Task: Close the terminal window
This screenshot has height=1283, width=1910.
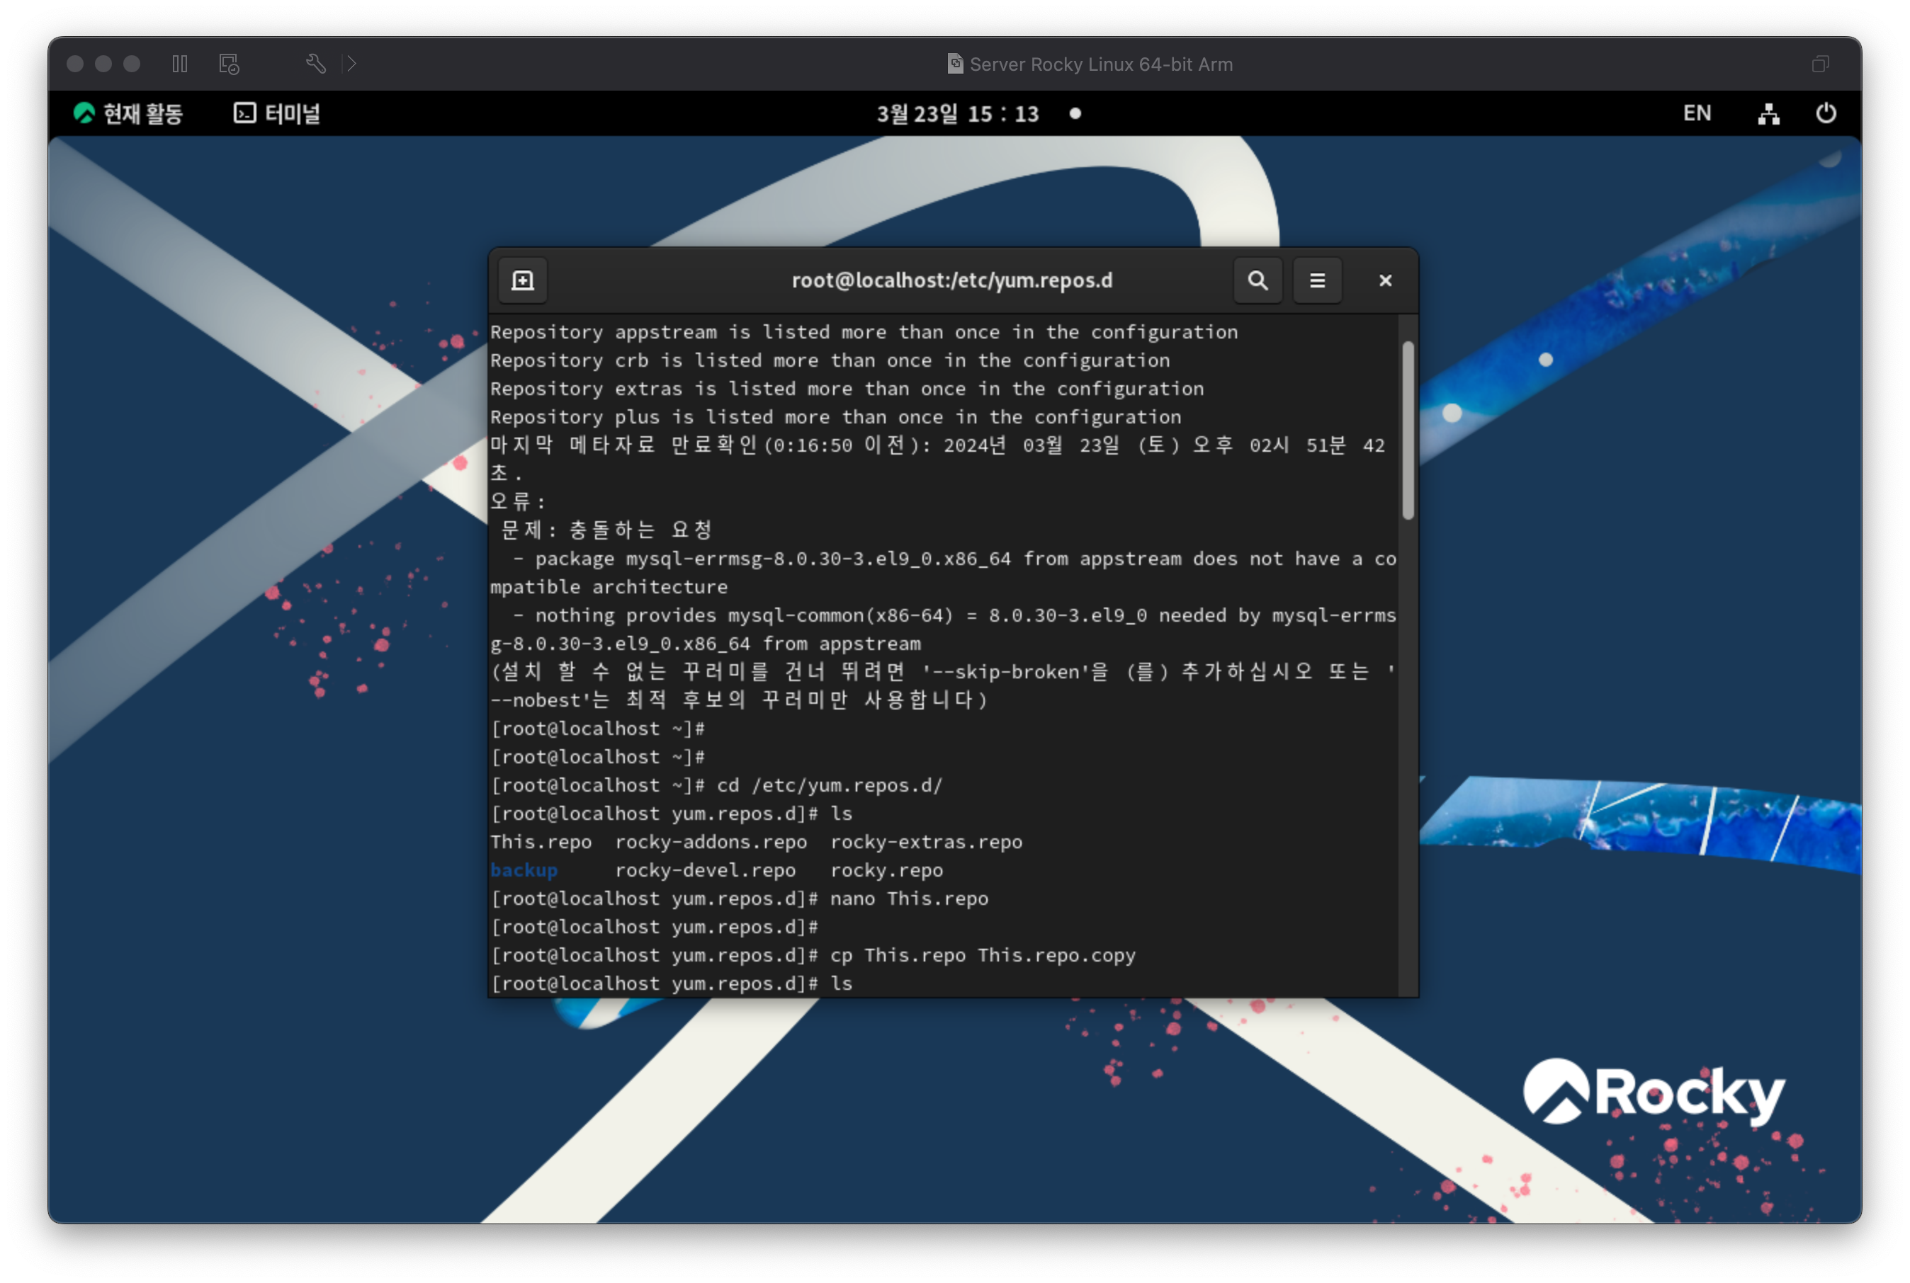Action: coord(1385,280)
